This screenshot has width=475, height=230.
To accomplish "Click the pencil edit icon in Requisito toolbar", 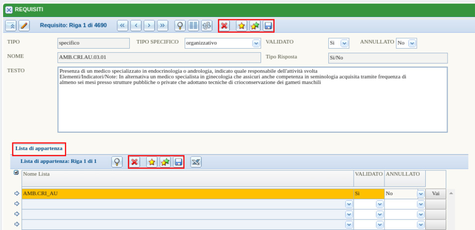I will [x=24, y=26].
